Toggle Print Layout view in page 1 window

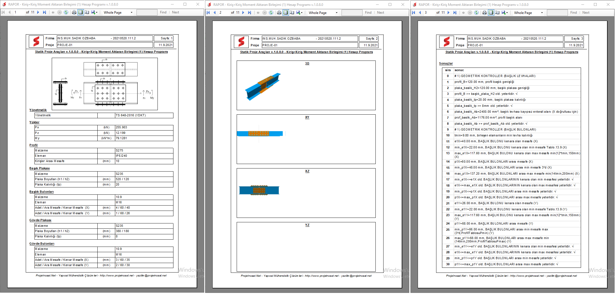tap(81, 12)
